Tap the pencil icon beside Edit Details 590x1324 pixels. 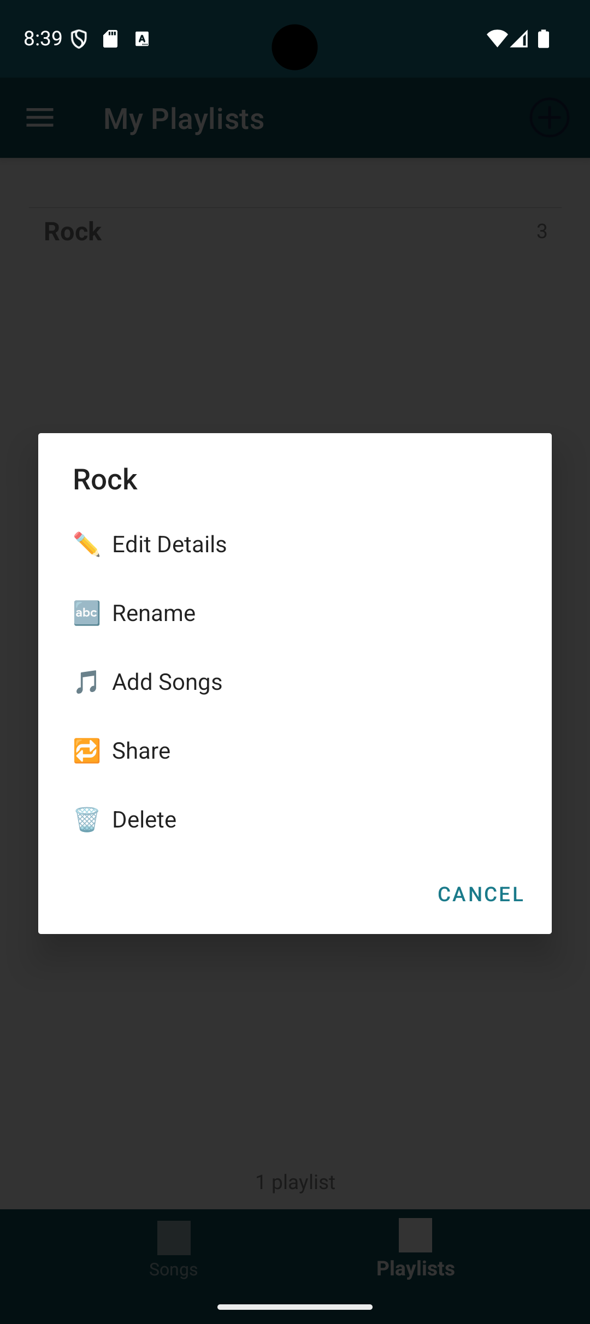(86, 544)
